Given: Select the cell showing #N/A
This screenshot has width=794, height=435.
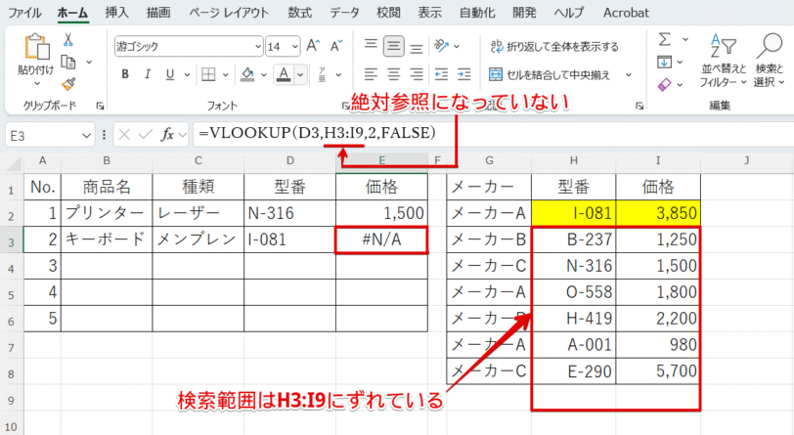Looking at the screenshot, I should tap(381, 239).
